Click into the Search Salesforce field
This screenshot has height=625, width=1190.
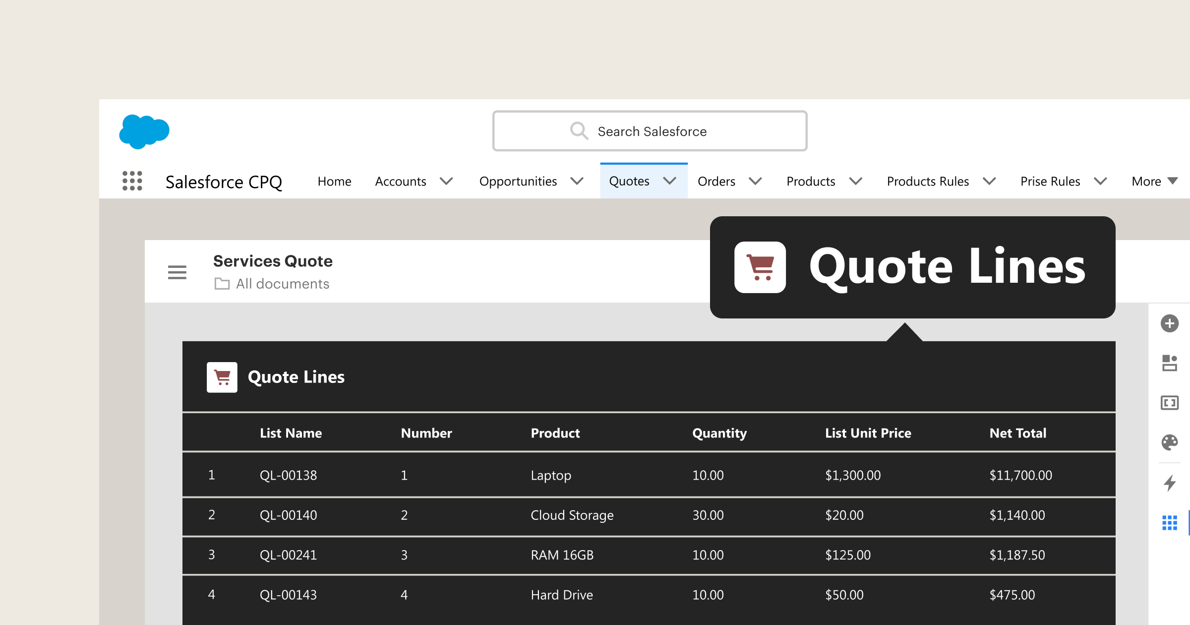click(650, 131)
